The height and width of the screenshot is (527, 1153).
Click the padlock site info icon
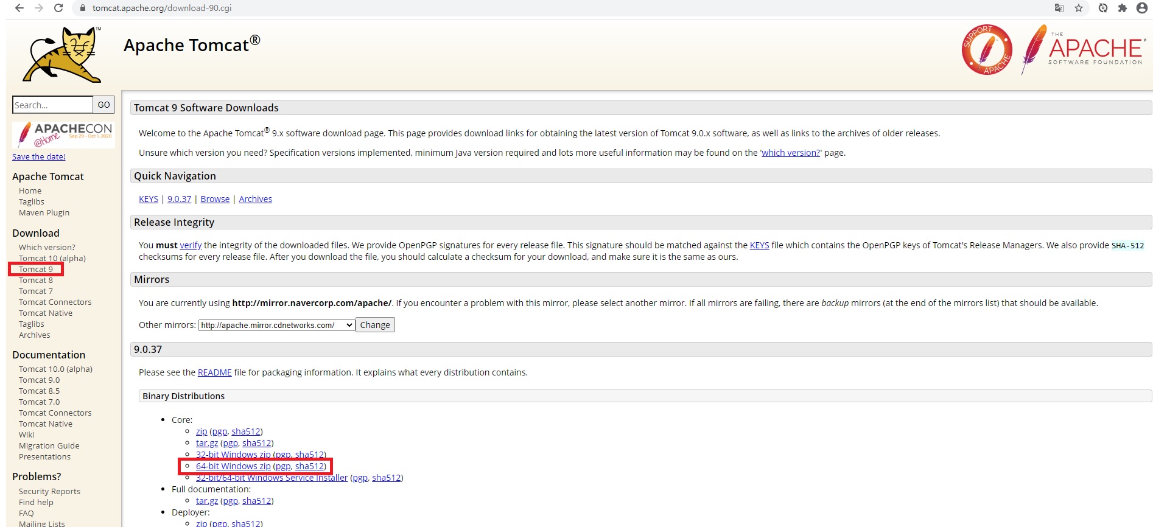coord(83,8)
